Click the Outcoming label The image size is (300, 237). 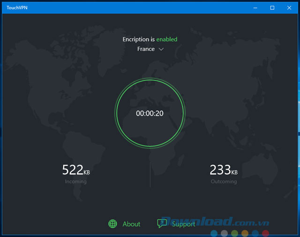point(224,181)
